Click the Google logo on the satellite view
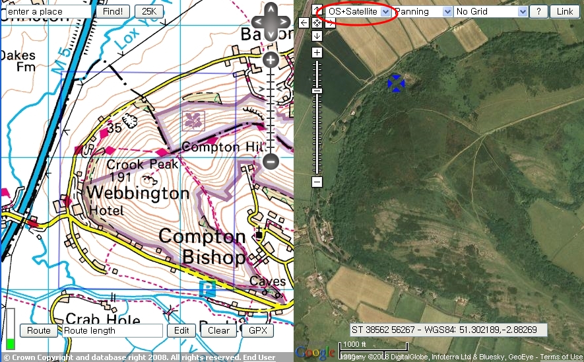 point(315,352)
